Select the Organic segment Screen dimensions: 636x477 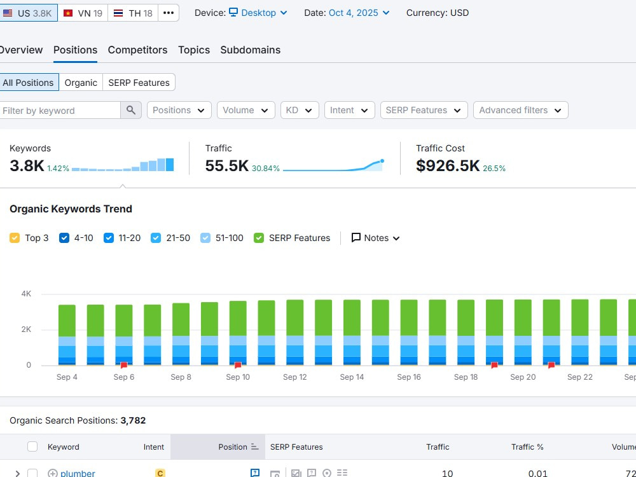(x=81, y=82)
